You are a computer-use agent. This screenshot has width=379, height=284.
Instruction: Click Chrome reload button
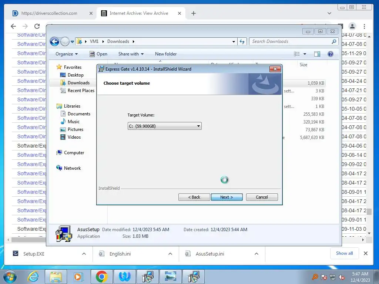click(37, 26)
